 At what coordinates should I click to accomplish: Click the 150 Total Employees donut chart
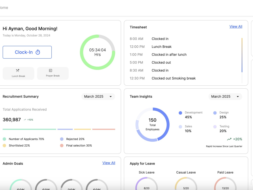[153, 125]
